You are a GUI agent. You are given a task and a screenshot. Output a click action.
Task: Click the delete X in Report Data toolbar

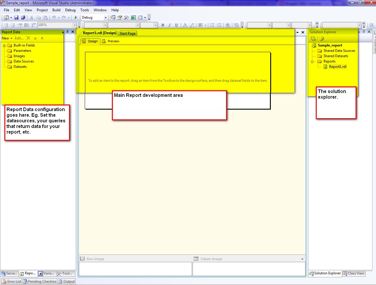click(28, 38)
